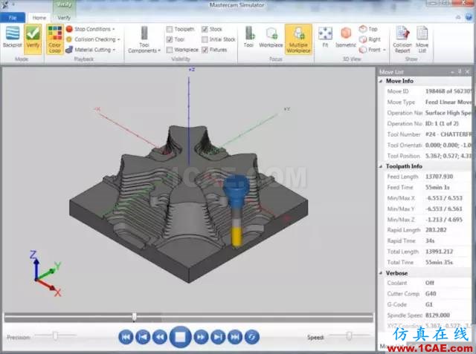The image size is (476, 354).
Task: Toggle Multiple Workpiece focus
Action: (x=298, y=39)
